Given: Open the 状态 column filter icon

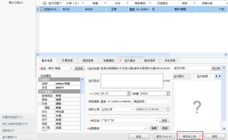Looking at the screenshot, I should tap(127, 3).
